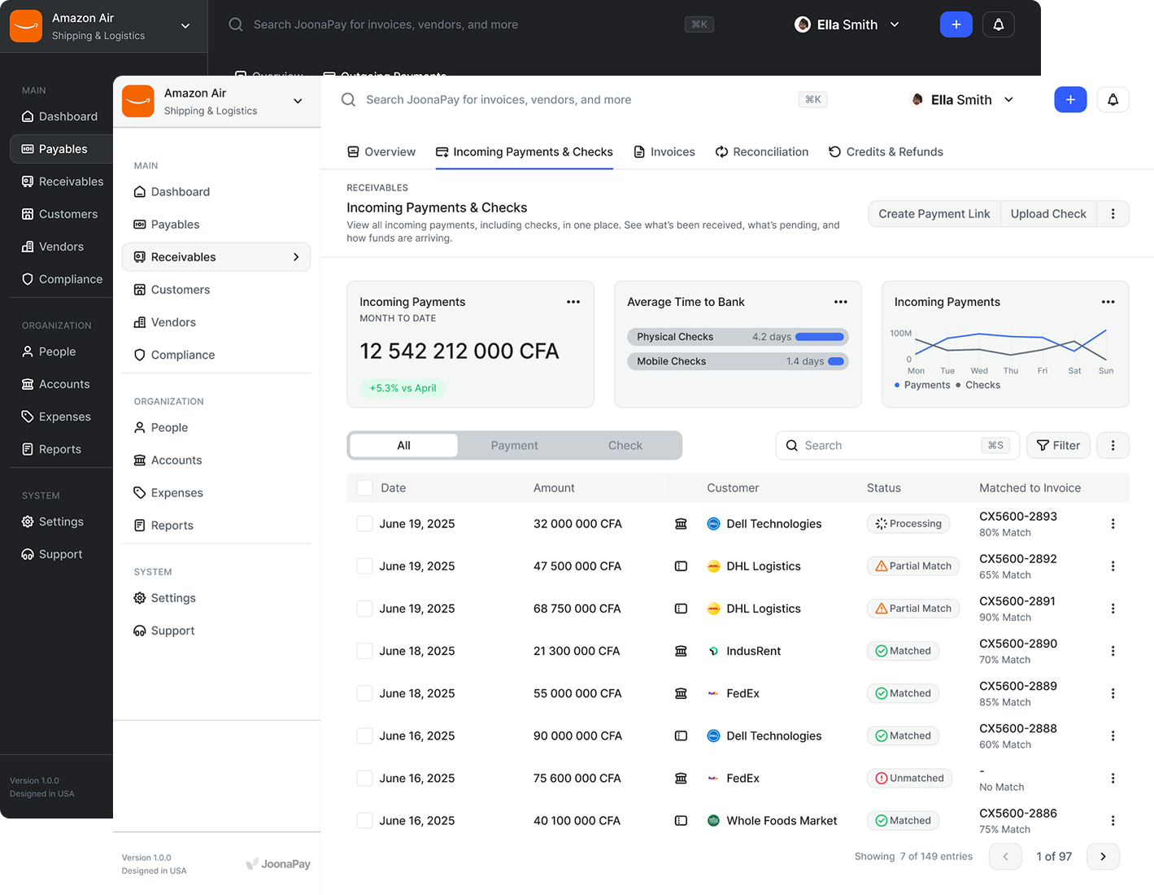This screenshot has height=895, width=1154.
Task: Select checkbox for 68 750 000 CFA row
Action: point(364,609)
